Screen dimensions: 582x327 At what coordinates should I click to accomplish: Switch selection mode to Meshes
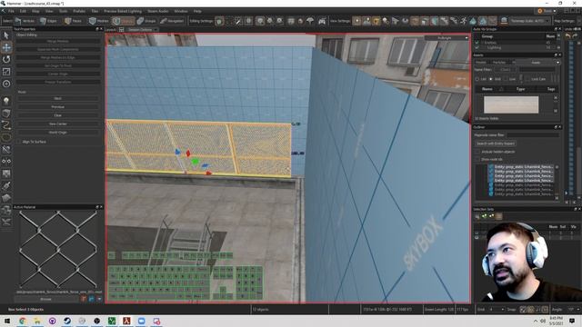[x=99, y=21]
